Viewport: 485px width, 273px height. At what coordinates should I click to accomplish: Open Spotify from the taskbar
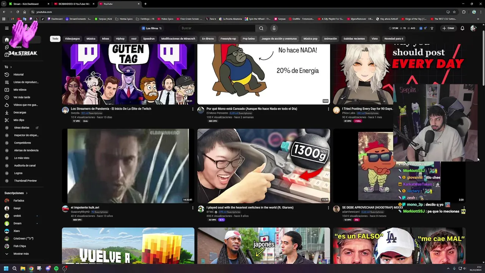tap(56, 268)
